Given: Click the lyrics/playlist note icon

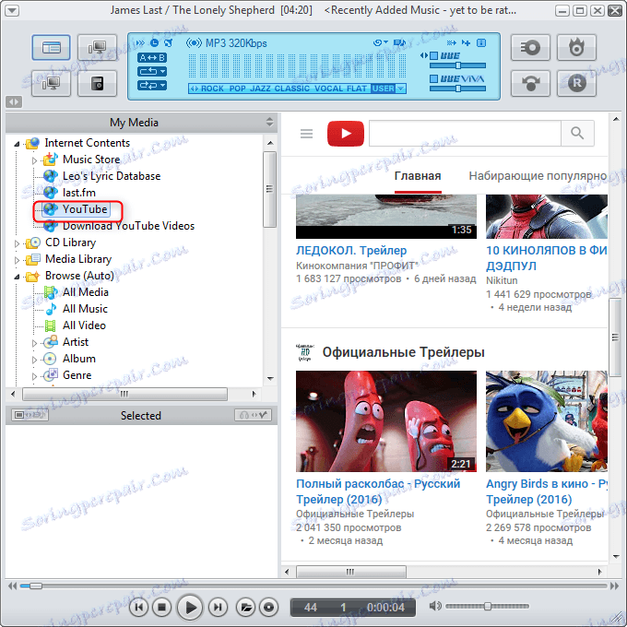Looking at the screenshot, I should pyautogui.click(x=399, y=42).
